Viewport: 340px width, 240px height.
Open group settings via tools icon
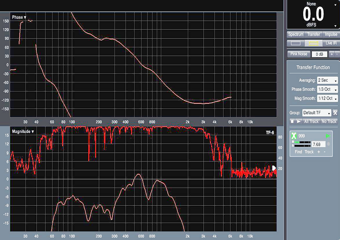pyautogui.click(x=335, y=113)
